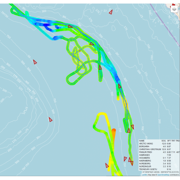Click the HOGABERG entry in the table
The height and width of the screenshot is (180, 180).
144,158
